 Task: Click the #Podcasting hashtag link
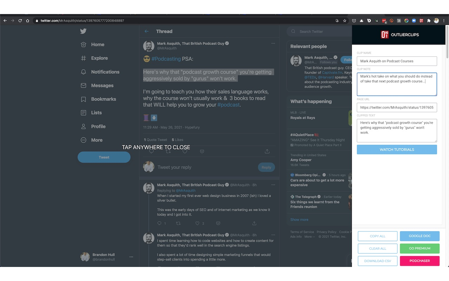pos(166,59)
